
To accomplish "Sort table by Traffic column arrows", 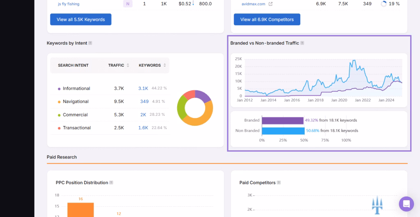I will tap(128, 66).
